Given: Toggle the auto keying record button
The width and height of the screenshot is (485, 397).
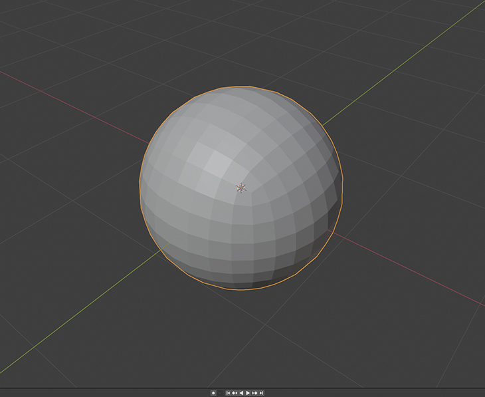Looking at the screenshot, I should click(x=213, y=393).
